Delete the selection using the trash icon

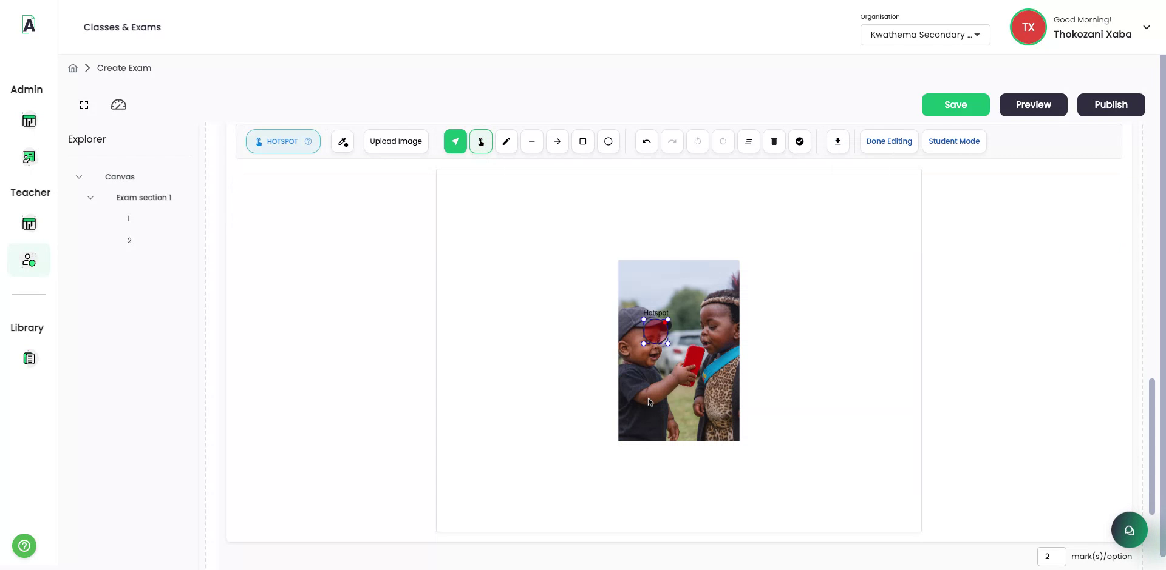tap(774, 141)
